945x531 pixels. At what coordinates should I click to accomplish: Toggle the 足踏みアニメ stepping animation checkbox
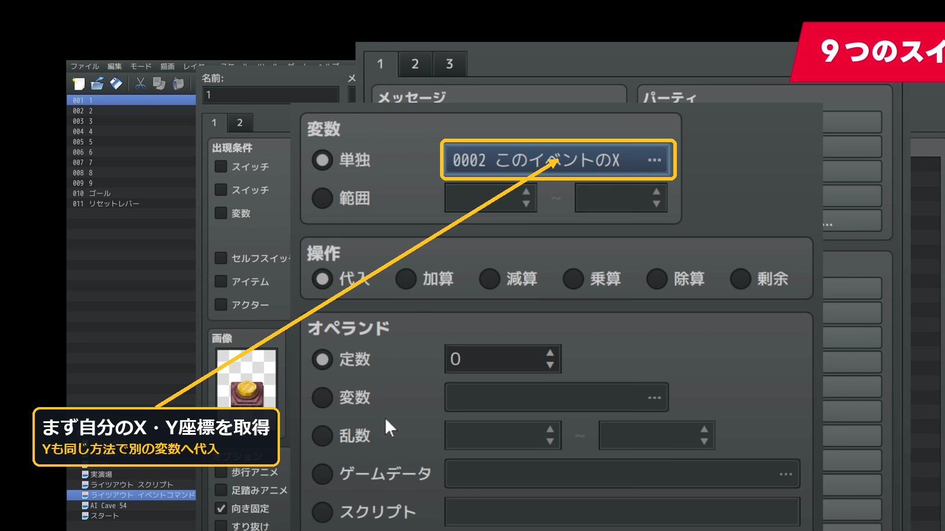(x=221, y=490)
